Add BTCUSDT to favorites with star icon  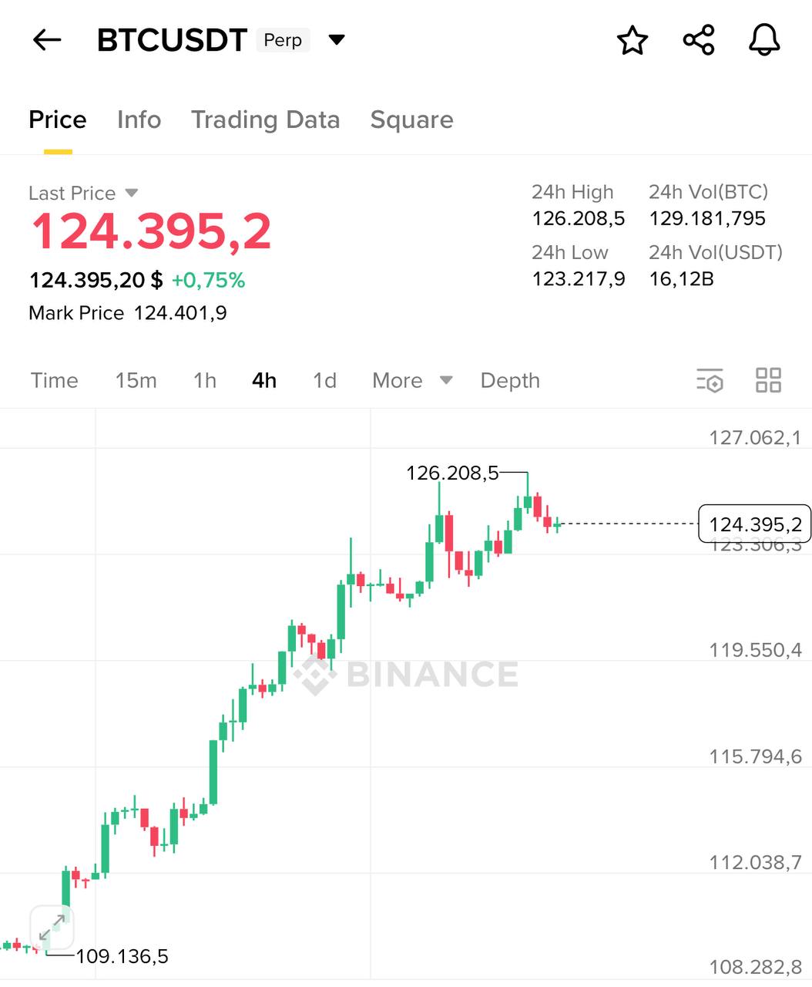[632, 40]
